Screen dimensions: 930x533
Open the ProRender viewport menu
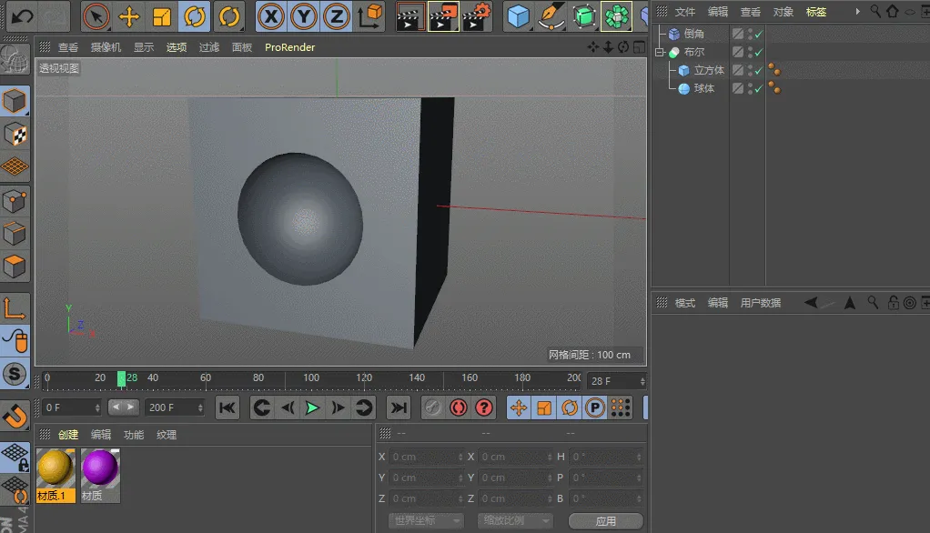tap(289, 47)
